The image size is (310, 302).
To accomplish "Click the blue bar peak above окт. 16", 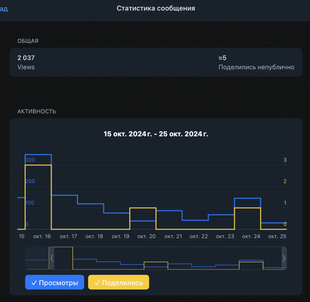I will [x=38, y=154].
